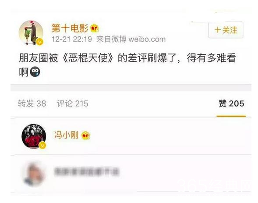The image size is (258, 203).
Task: Click verified V badge on 第十电影 avatar
Action: point(39,42)
